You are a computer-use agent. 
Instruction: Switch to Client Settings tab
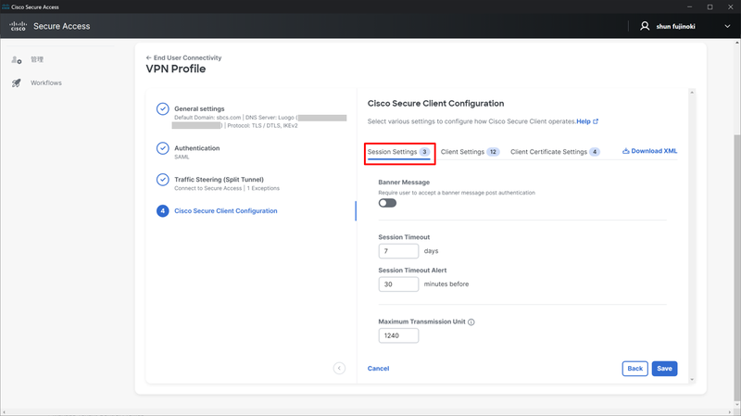coord(470,152)
